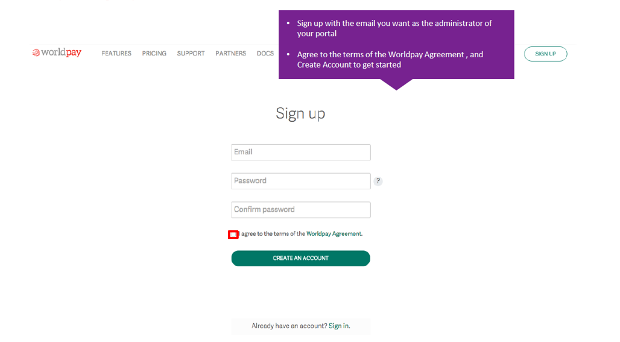Screen dimensions: 620x342
Task: Tick the agree to terms checkbox
Action: pyautogui.click(x=233, y=235)
